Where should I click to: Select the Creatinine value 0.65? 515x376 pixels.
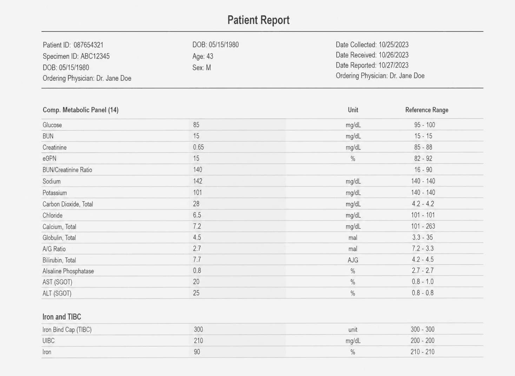coord(198,147)
